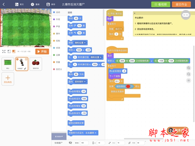Click the 删除此克隆体 block in script
This screenshot has width=195, height=146.
pos(117,91)
